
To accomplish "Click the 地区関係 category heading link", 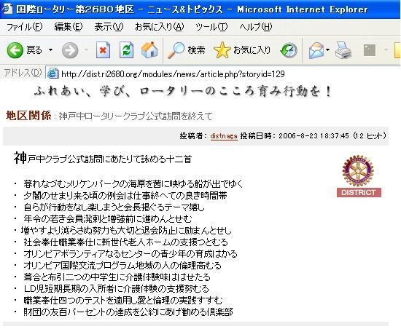I will click(28, 116).
